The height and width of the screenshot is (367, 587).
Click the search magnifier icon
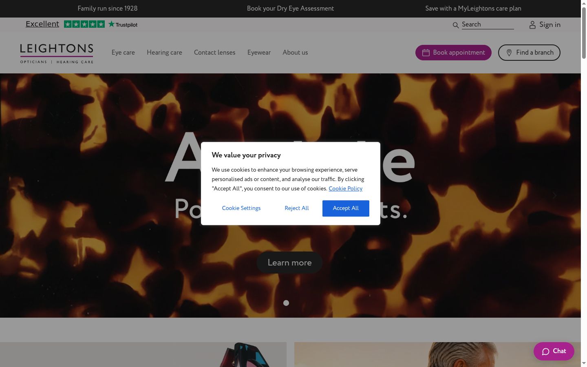(x=456, y=25)
